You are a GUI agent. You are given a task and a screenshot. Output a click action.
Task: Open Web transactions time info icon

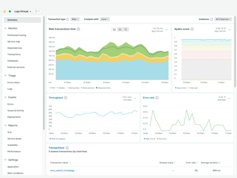coord(78,29)
